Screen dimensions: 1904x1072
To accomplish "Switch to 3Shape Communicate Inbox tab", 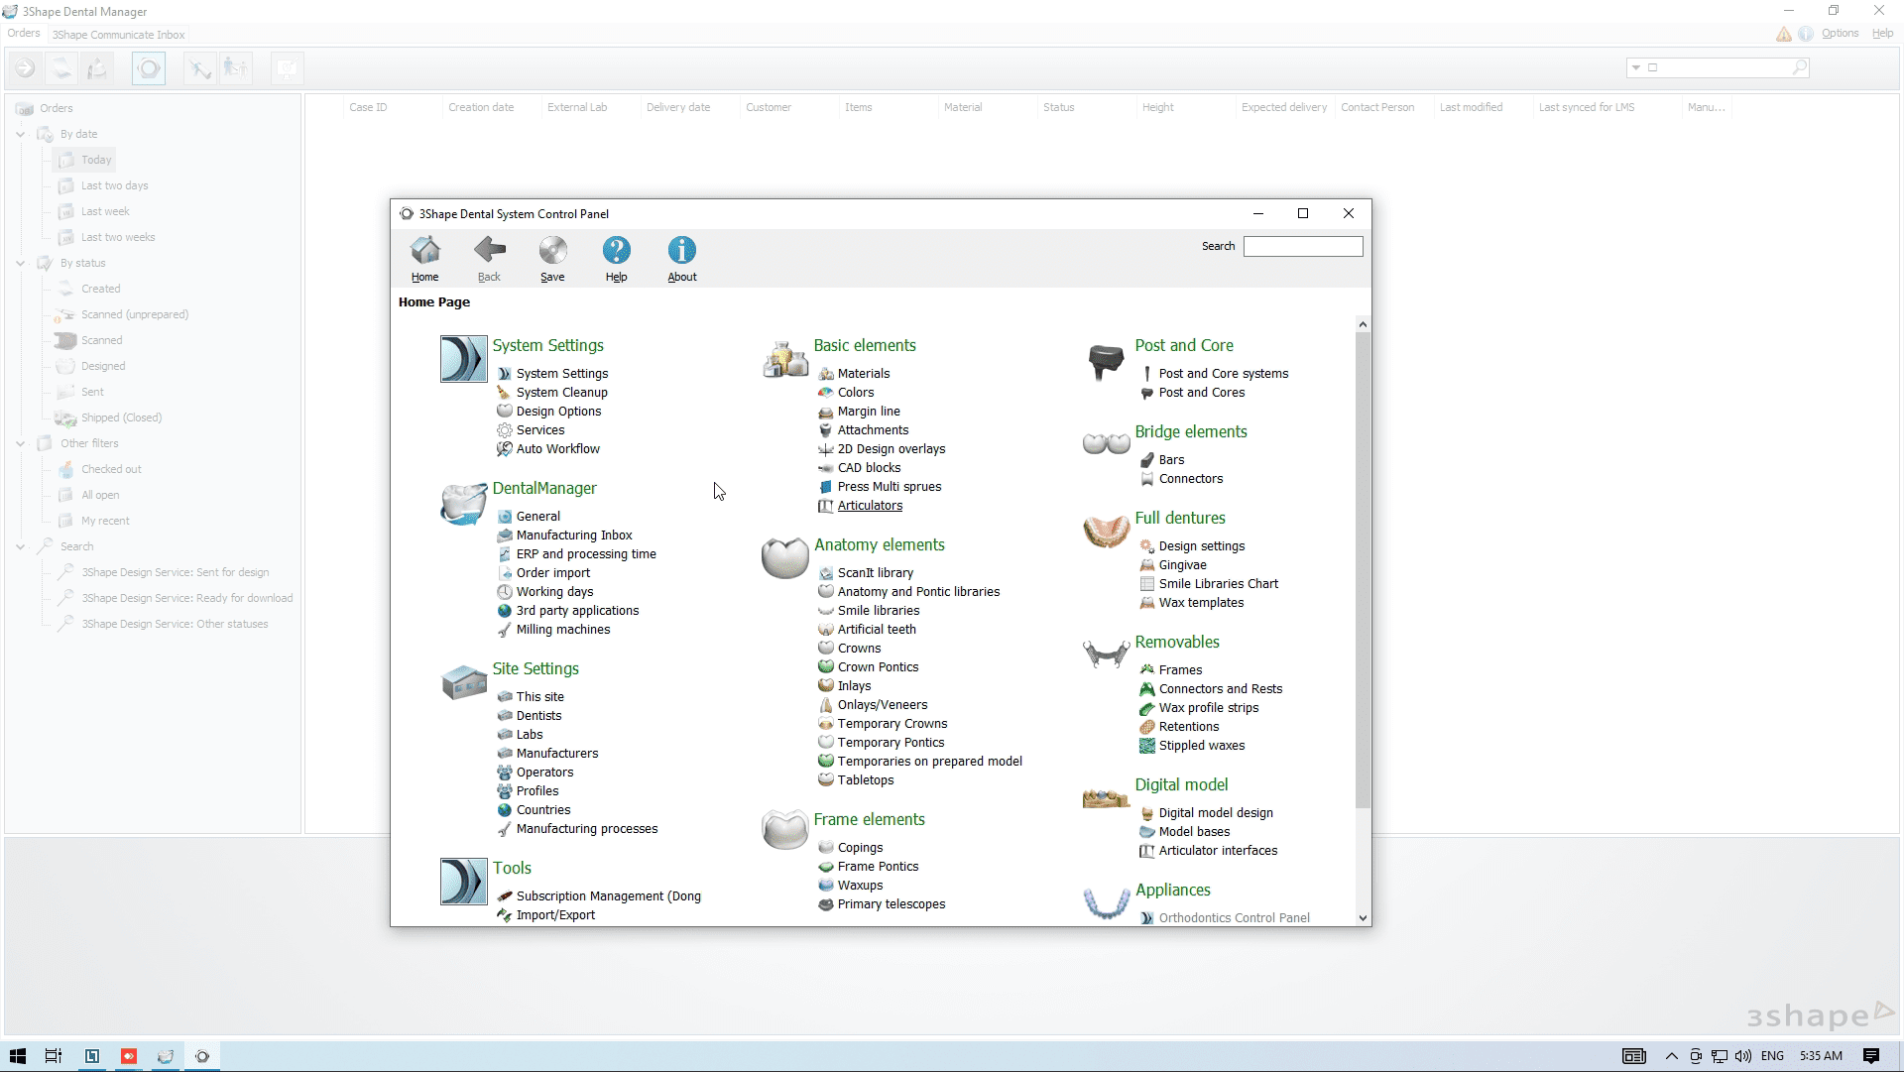I will click(118, 35).
